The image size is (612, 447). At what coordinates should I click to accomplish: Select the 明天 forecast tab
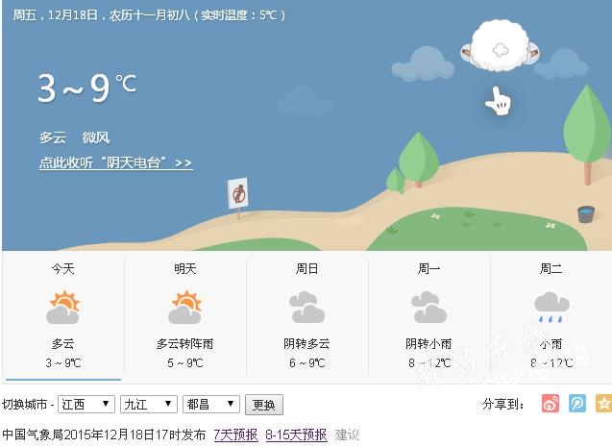tap(185, 316)
